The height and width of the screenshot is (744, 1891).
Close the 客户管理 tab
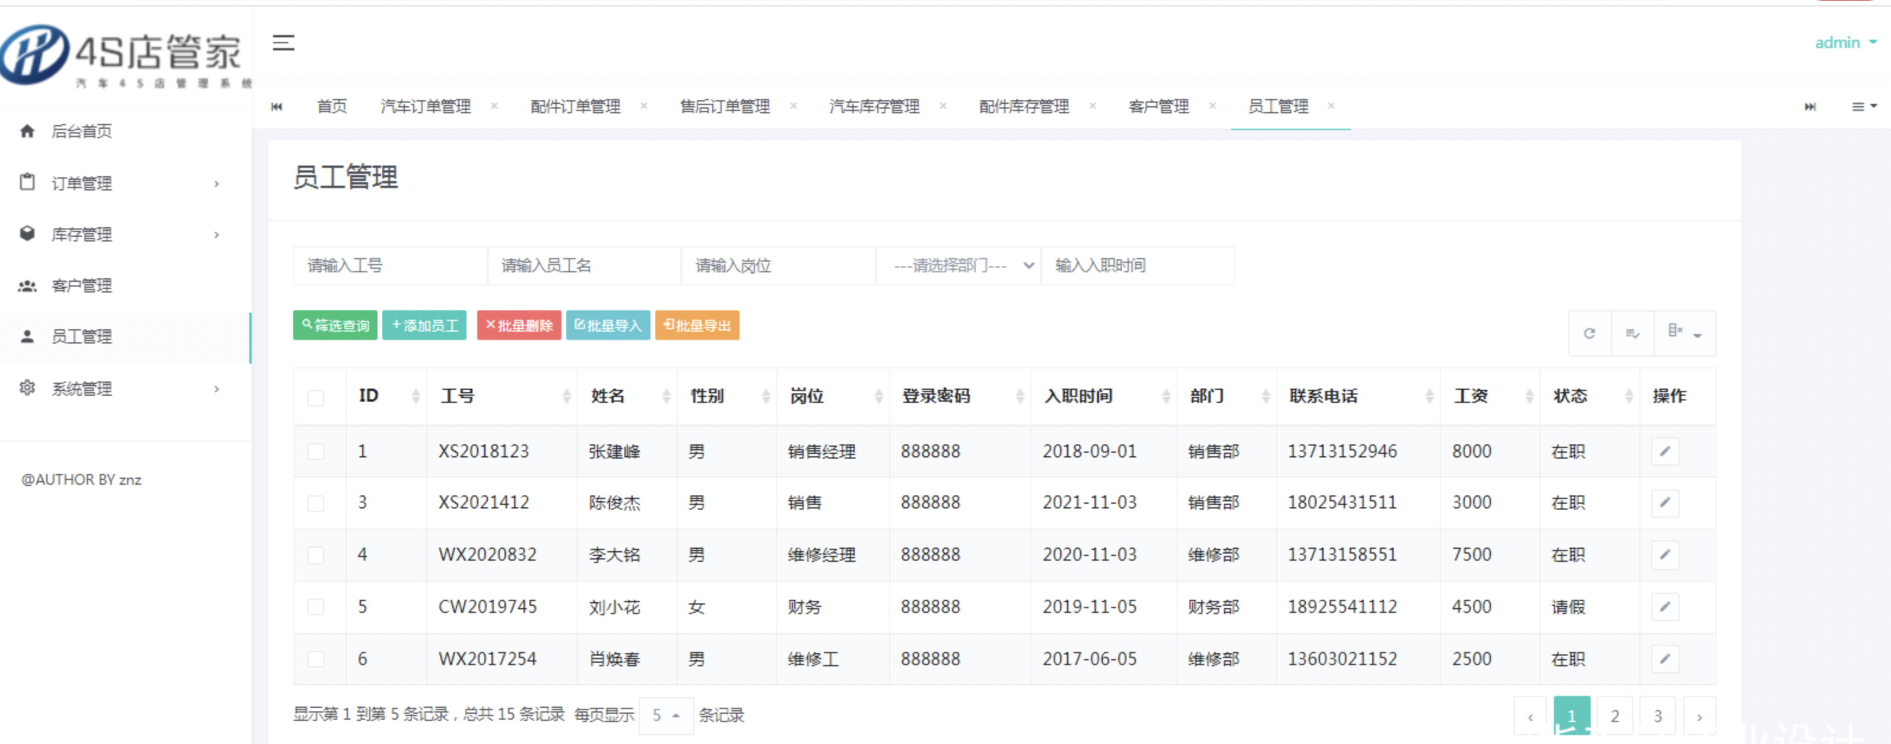pyautogui.click(x=1213, y=106)
